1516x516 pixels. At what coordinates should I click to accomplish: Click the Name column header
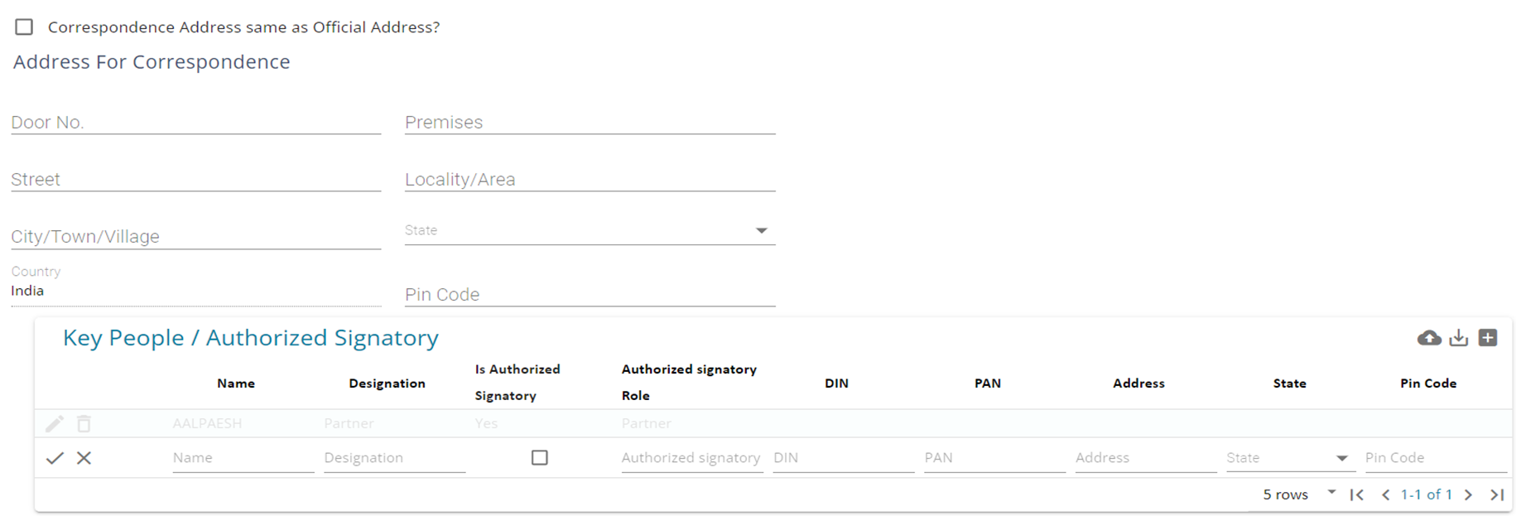click(236, 383)
